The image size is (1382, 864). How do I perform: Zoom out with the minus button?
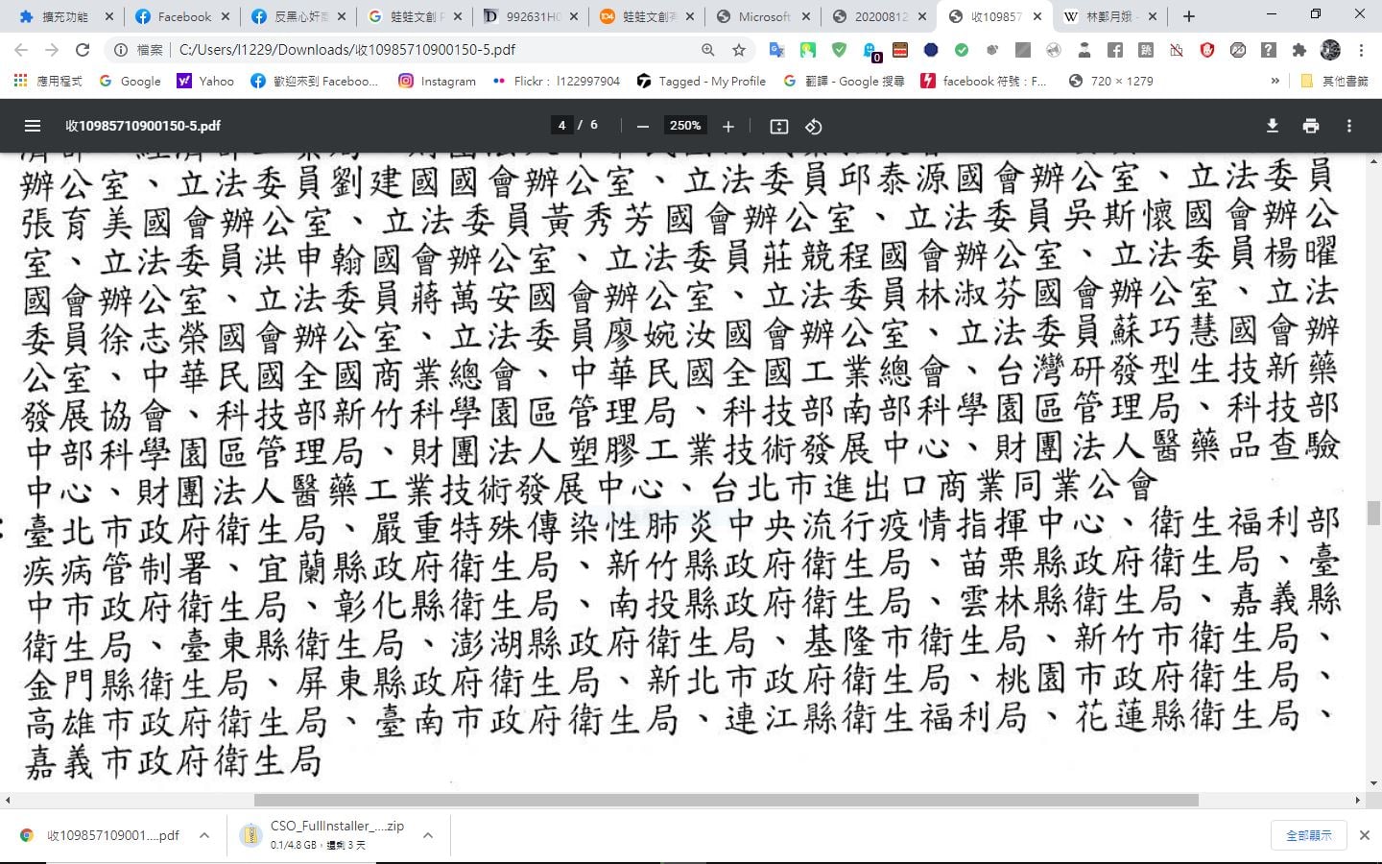643,126
